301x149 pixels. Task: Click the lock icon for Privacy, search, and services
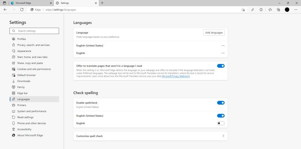click(x=14, y=45)
